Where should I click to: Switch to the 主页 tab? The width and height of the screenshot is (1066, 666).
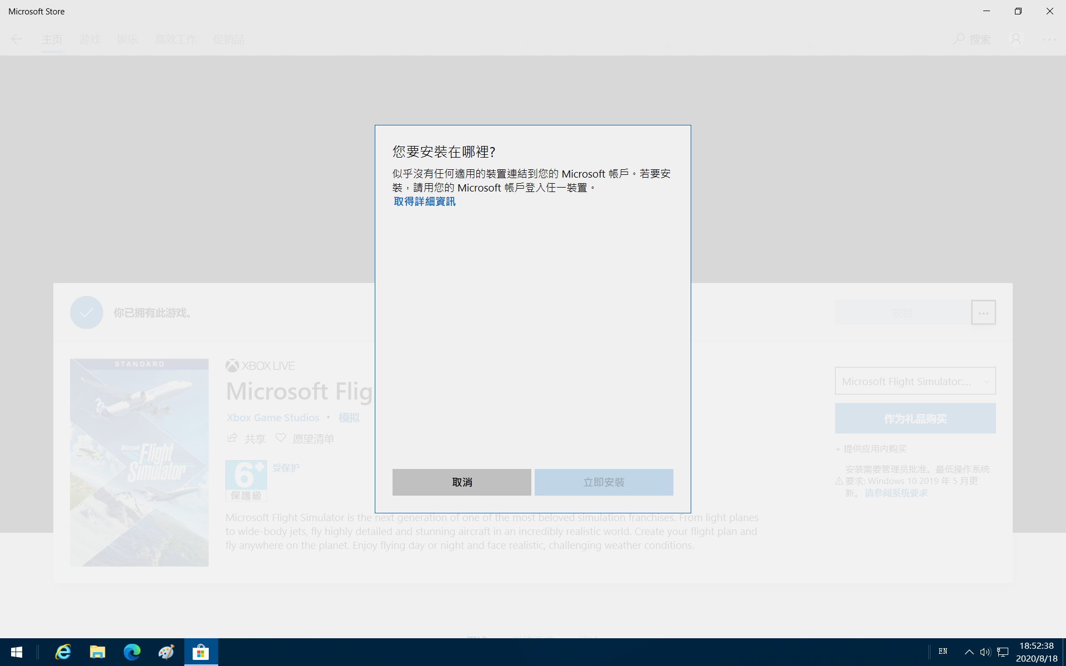(52, 39)
